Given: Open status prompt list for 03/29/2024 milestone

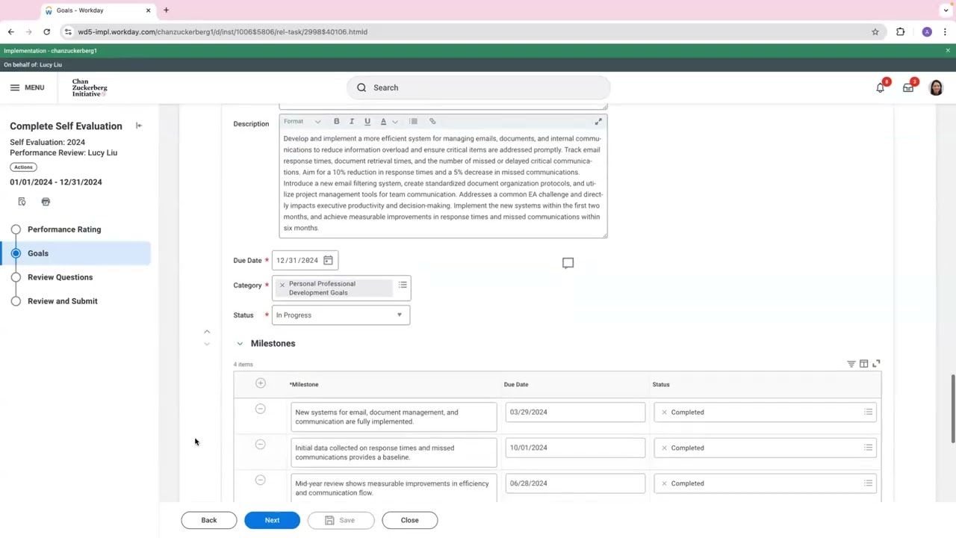Looking at the screenshot, I should 868,412.
